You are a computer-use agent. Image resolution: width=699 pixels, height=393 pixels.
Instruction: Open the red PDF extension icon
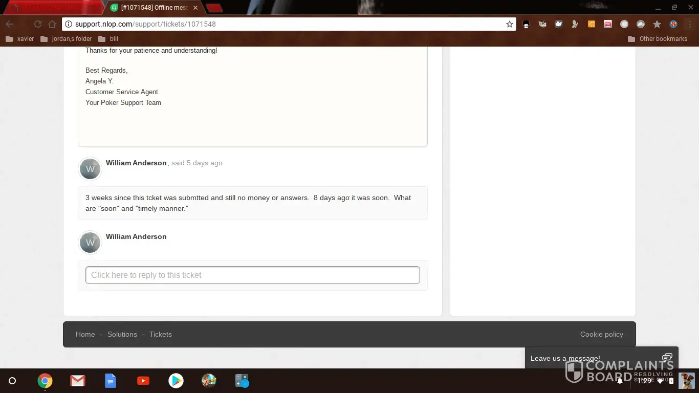[x=608, y=24]
